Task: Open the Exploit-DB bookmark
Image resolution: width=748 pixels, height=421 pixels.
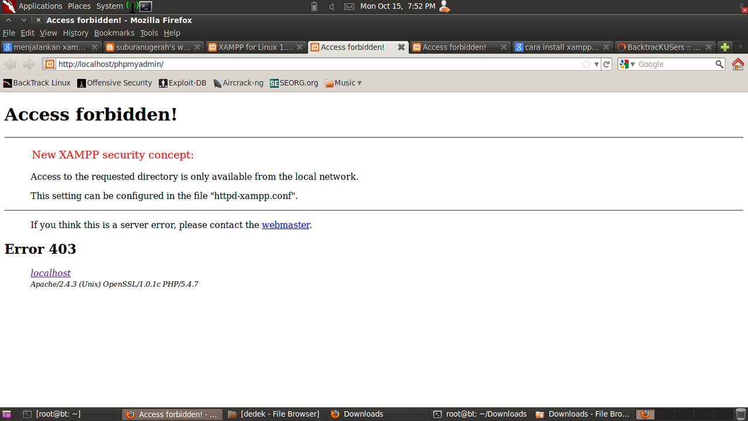Action: pos(183,83)
